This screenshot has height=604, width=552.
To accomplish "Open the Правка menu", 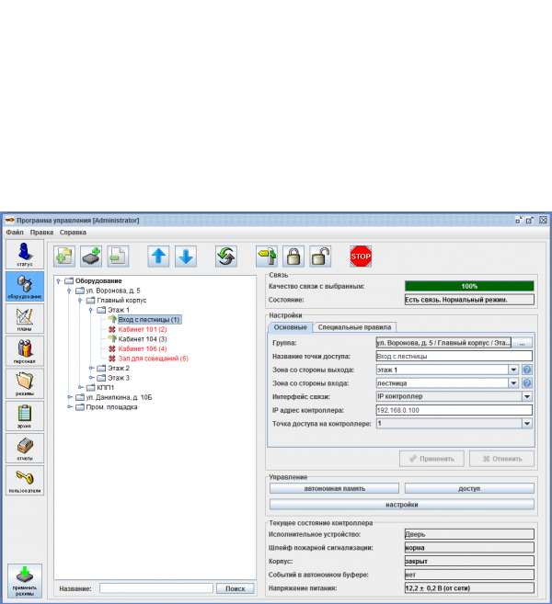I will 41,233.
